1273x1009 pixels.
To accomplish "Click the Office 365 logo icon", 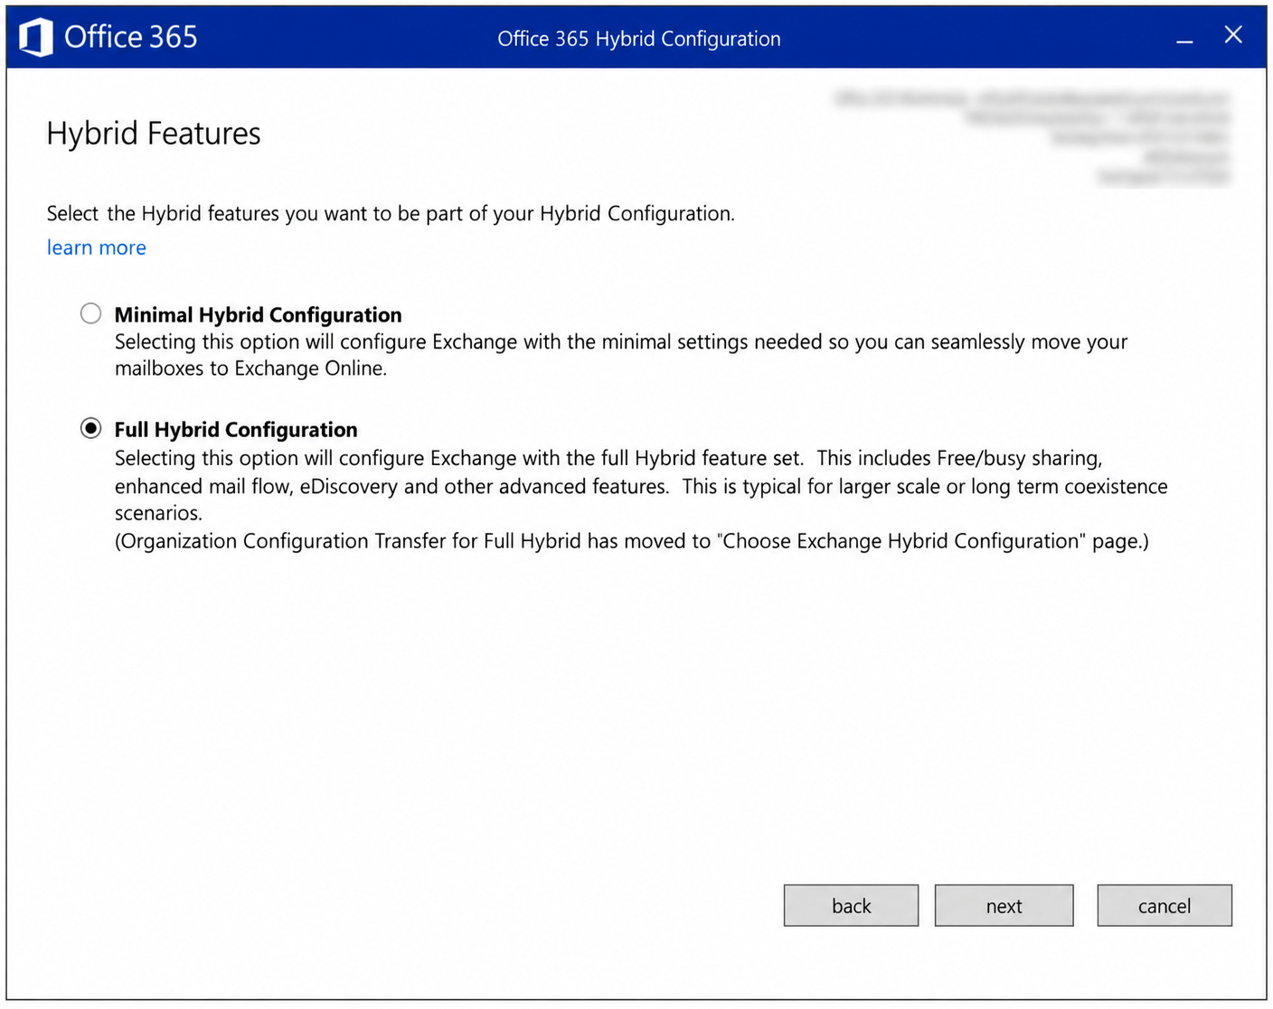I will (x=36, y=38).
